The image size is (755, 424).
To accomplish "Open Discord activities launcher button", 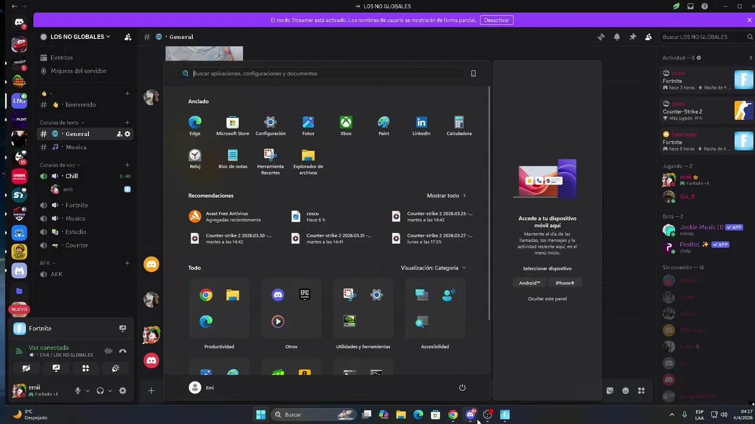I will point(86,368).
